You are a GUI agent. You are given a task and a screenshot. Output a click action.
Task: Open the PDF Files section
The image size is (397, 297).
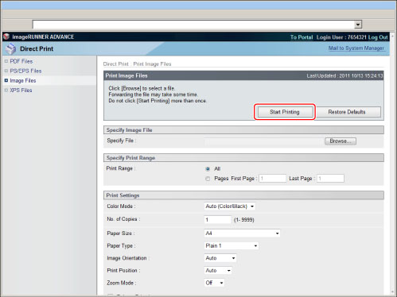(x=21, y=61)
